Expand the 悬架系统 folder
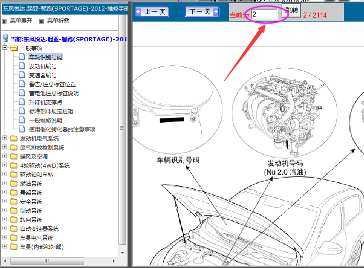 pyautogui.click(x=5, y=192)
